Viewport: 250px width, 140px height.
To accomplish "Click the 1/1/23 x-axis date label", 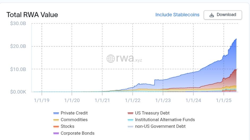I will 163,100.
